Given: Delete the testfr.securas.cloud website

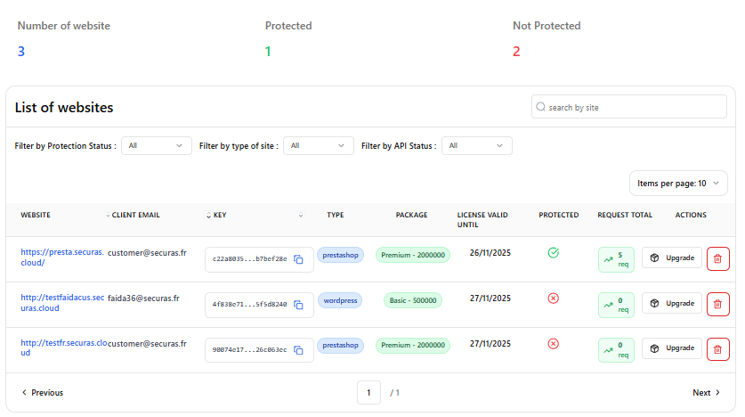Looking at the screenshot, I should (717, 349).
